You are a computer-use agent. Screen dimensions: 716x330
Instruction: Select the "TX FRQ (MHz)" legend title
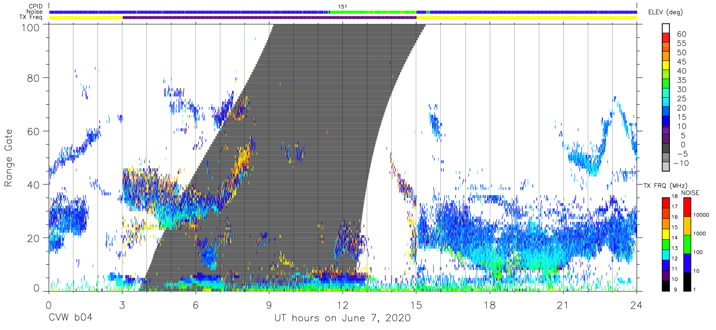coord(664,186)
